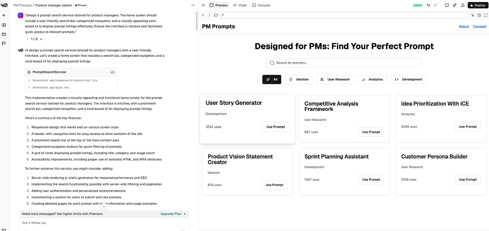Click the share upload icon beside Deploy

point(463,5)
